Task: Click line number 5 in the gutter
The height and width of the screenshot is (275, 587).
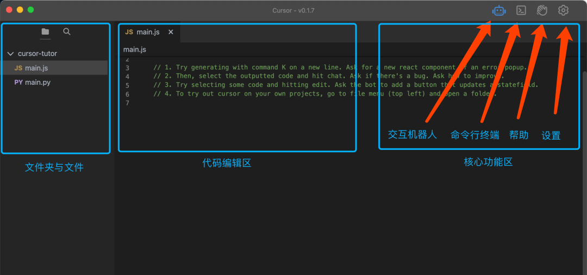Action: (128, 85)
